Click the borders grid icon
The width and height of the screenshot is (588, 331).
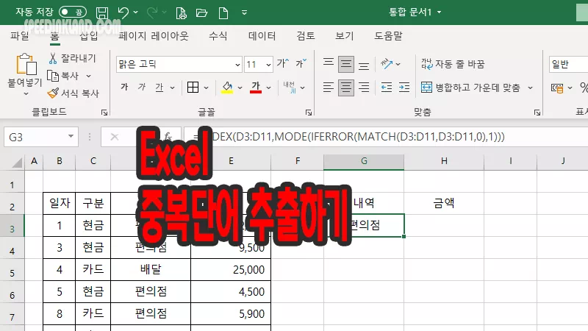193,88
